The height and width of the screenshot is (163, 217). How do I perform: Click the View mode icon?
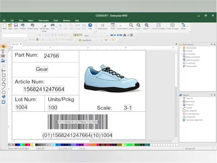[x=102, y=25]
